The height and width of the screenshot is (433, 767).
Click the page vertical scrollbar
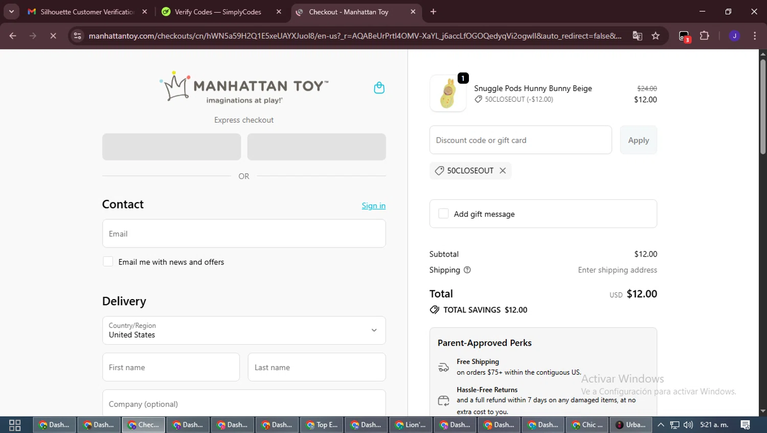(x=763, y=107)
